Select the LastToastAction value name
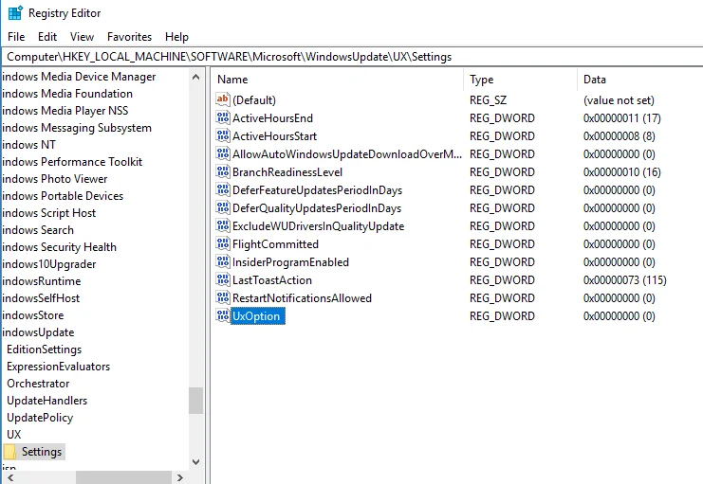703x484 pixels. click(x=272, y=279)
